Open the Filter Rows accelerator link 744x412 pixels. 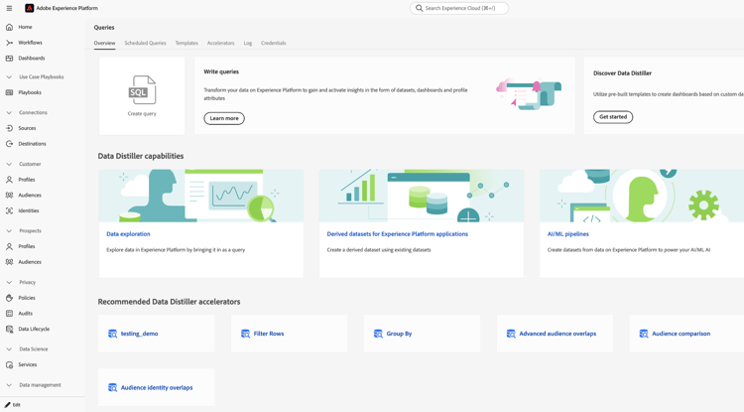[x=269, y=334]
